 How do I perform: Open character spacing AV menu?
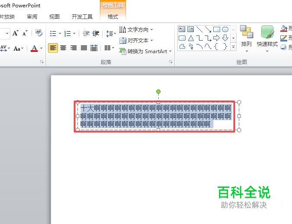pos(5,48)
